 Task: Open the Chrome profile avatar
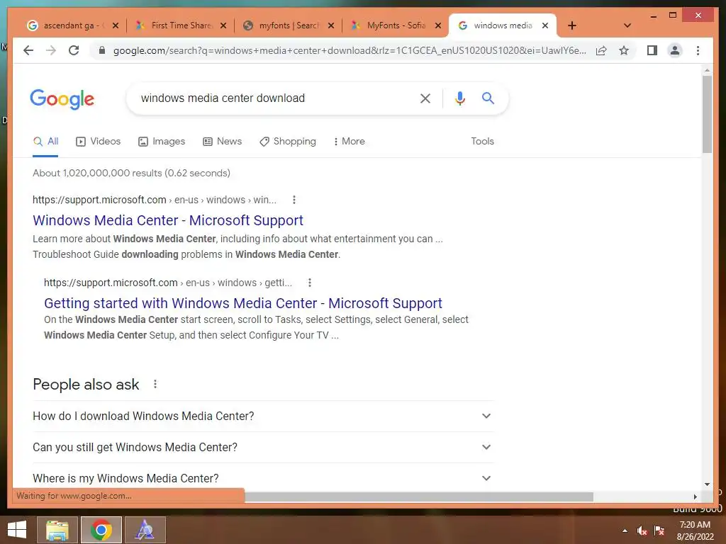[675, 50]
